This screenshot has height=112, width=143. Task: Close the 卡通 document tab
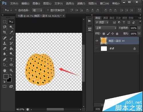point(63,16)
